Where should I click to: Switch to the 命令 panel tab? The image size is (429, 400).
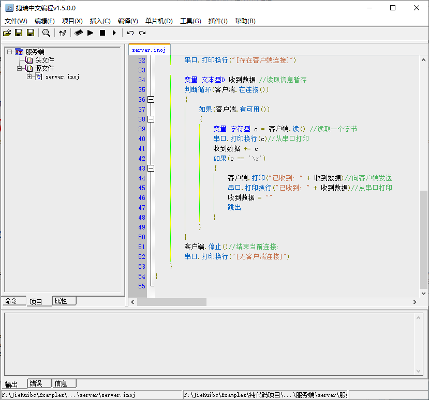[x=11, y=301]
